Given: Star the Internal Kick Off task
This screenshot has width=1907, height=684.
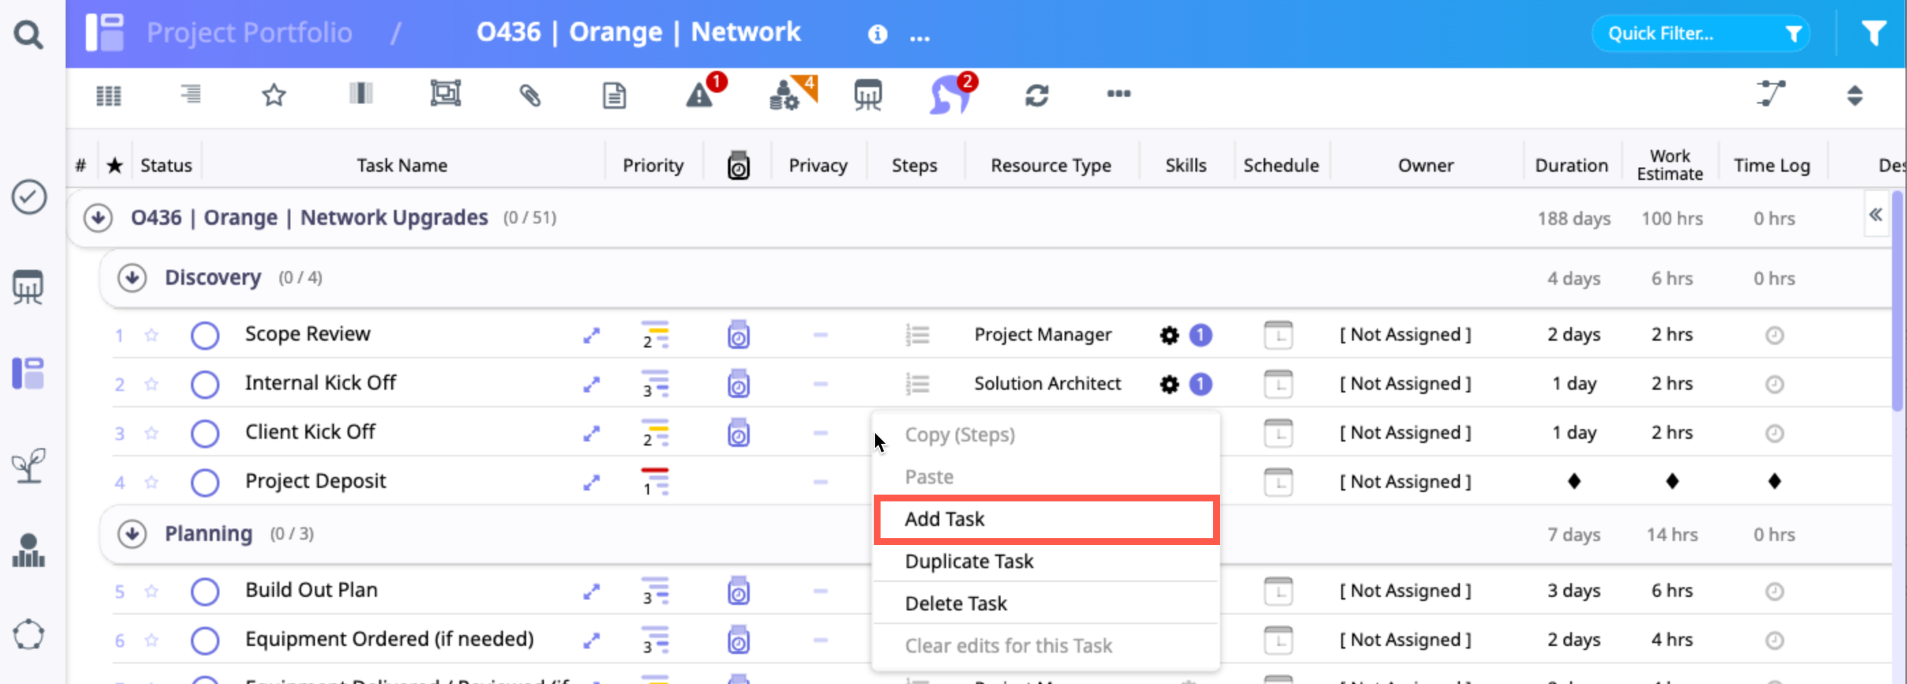Looking at the screenshot, I should 152,384.
